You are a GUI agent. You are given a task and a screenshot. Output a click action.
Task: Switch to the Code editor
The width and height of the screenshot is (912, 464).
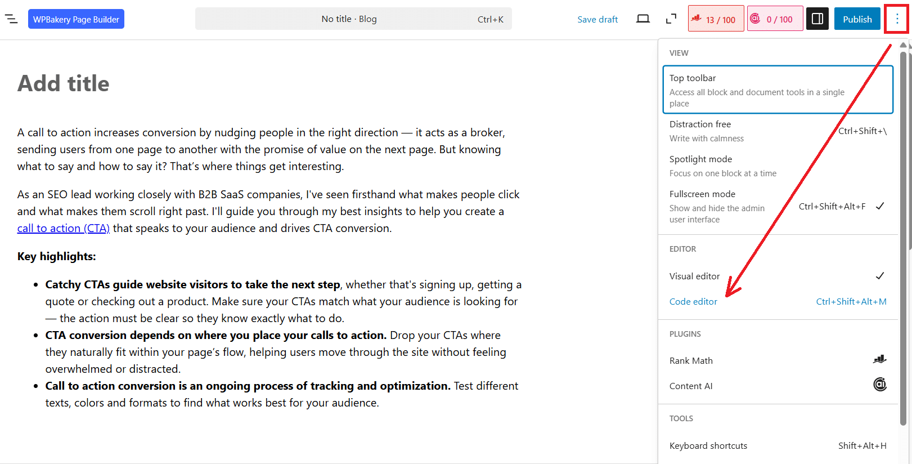pos(778,301)
